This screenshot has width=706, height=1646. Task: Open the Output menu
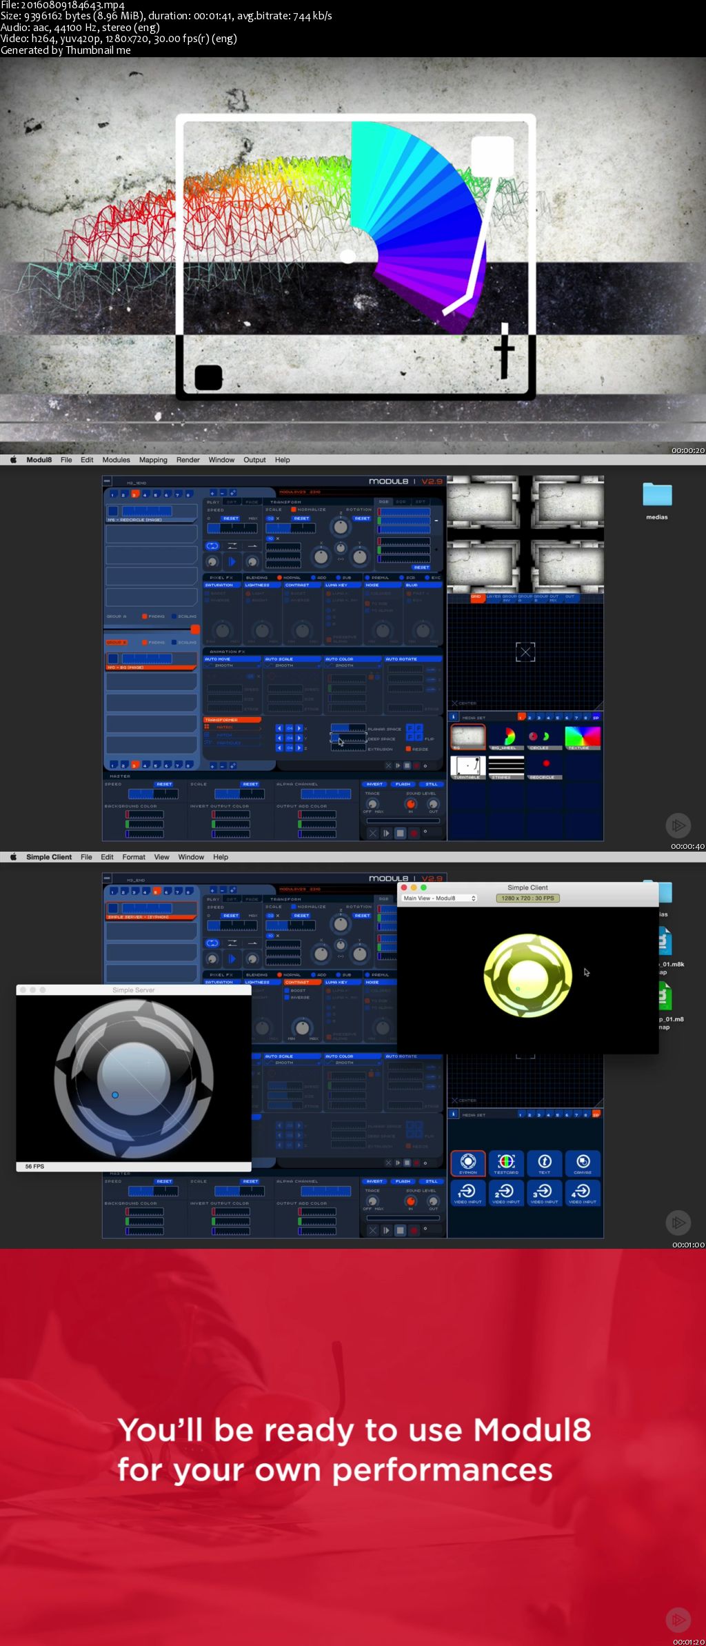(x=254, y=460)
